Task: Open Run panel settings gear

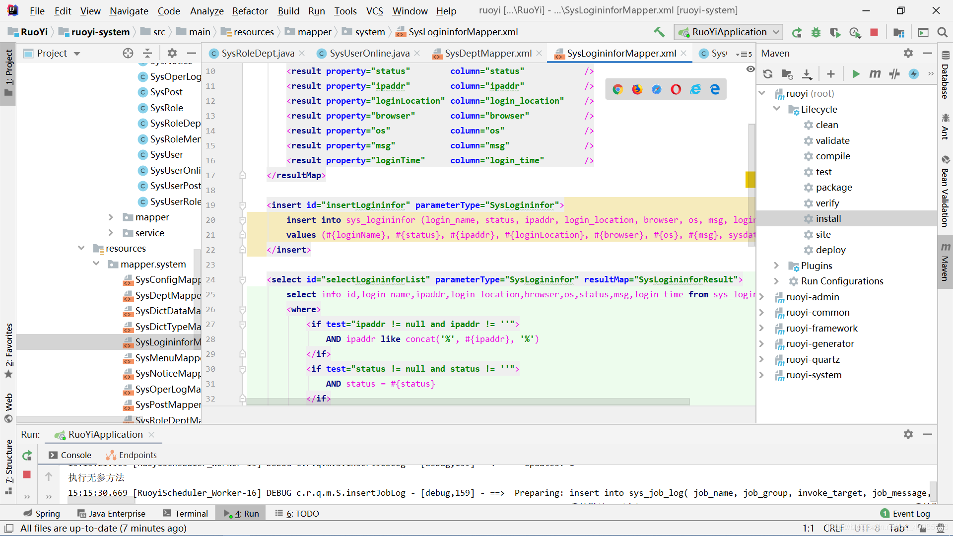Action: 908,434
